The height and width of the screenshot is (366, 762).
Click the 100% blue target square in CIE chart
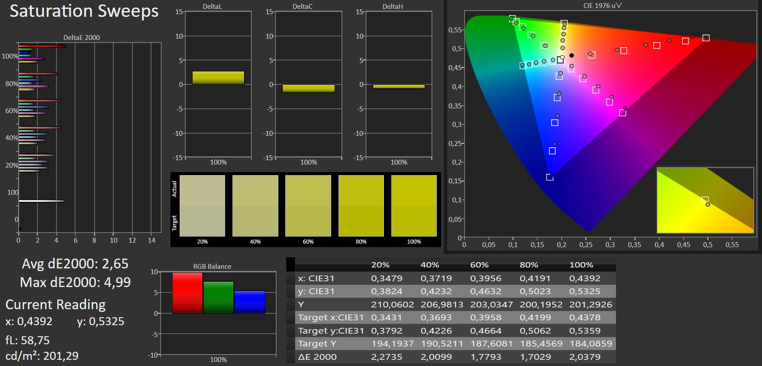550,177
